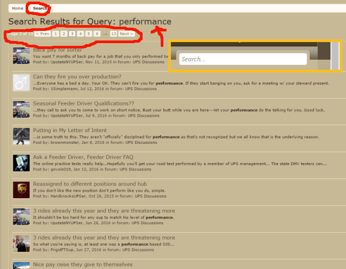
Task: Open 'Can they fire you over production?' thread
Action: click(77, 77)
